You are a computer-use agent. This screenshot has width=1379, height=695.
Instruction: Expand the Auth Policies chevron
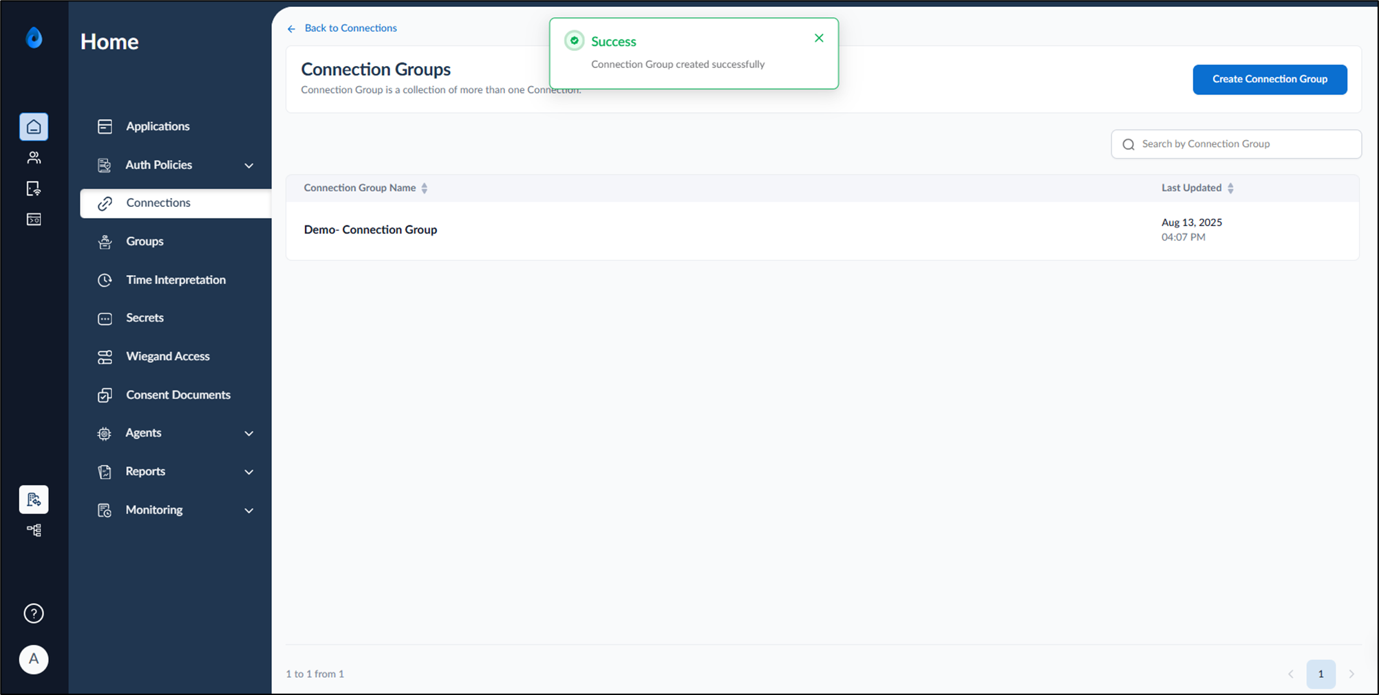[249, 166]
